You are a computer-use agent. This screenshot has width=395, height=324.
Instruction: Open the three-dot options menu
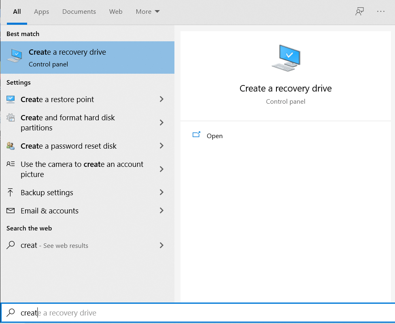pos(381,12)
